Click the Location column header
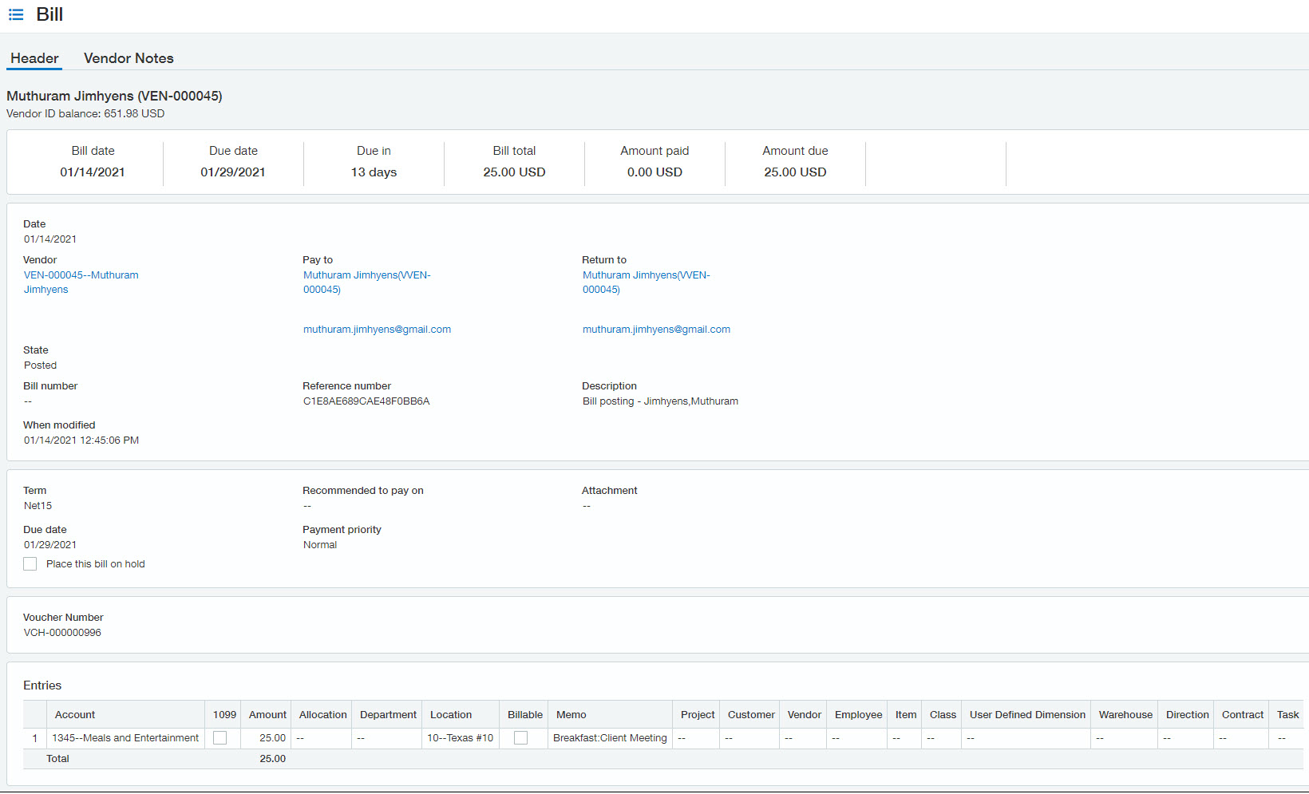The width and height of the screenshot is (1309, 794). pos(451,715)
